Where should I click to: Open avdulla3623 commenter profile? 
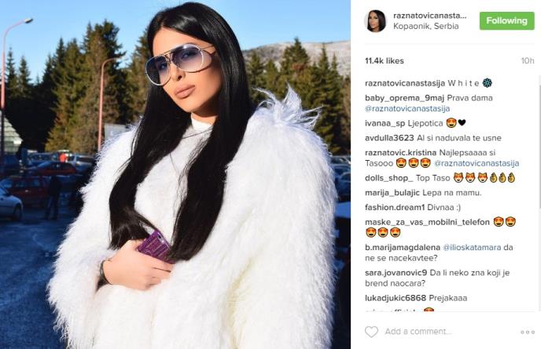(x=389, y=138)
